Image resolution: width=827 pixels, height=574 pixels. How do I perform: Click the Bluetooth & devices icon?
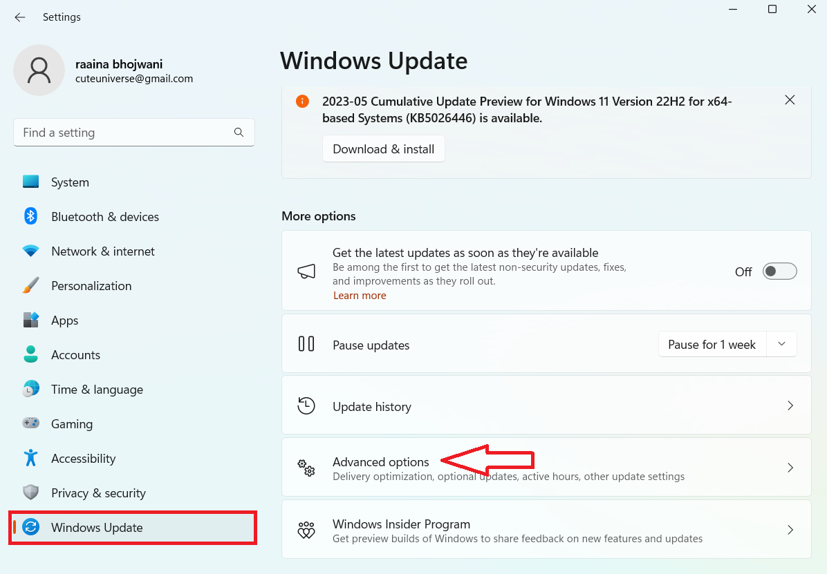pos(30,216)
